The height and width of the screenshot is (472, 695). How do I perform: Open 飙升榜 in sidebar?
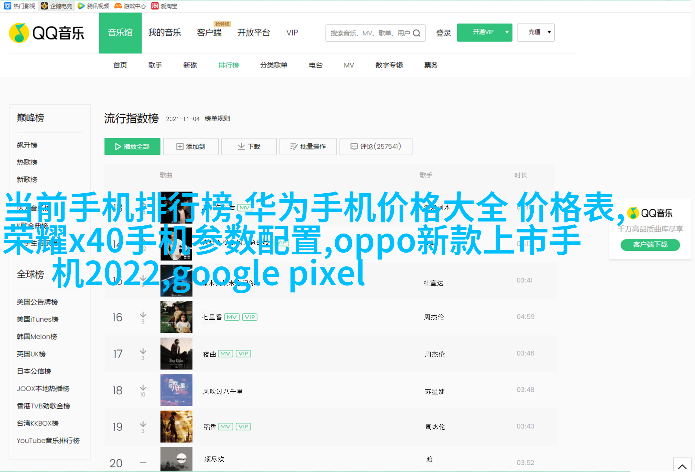27,145
